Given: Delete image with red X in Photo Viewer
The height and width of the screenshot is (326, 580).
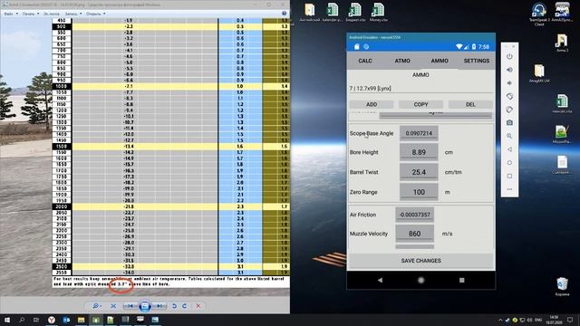Looking at the screenshot, I should (x=198, y=306).
